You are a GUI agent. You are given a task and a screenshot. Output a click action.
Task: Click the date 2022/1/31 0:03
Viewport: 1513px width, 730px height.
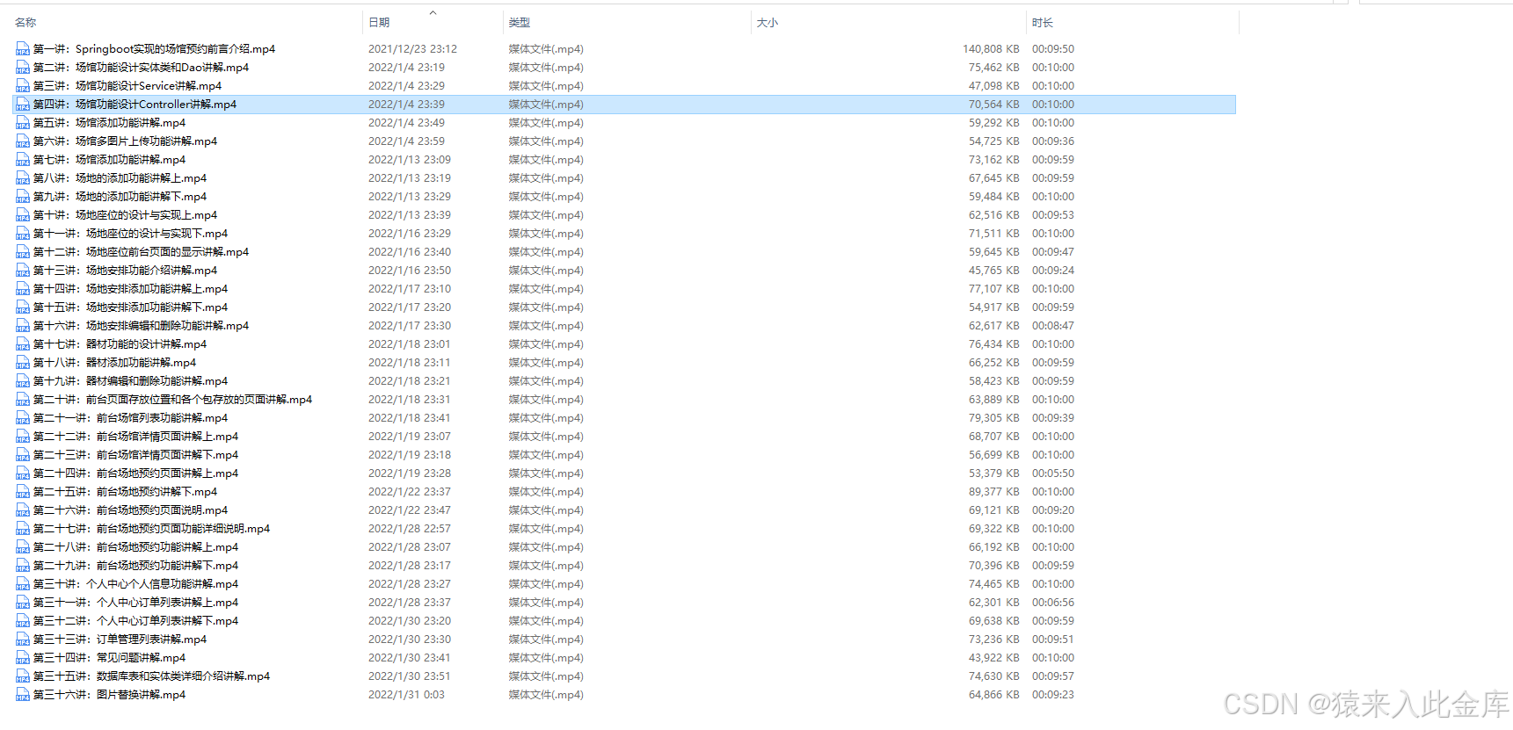coord(406,695)
